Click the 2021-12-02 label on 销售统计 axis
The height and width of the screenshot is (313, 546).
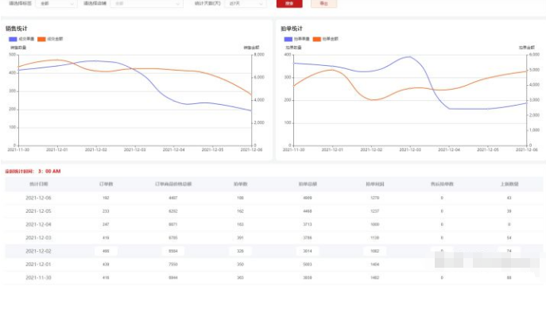coord(95,149)
